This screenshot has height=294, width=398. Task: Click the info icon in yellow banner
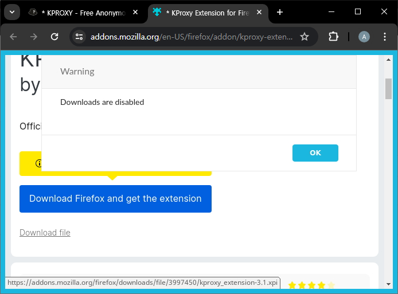pyautogui.click(x=38, y=163)
